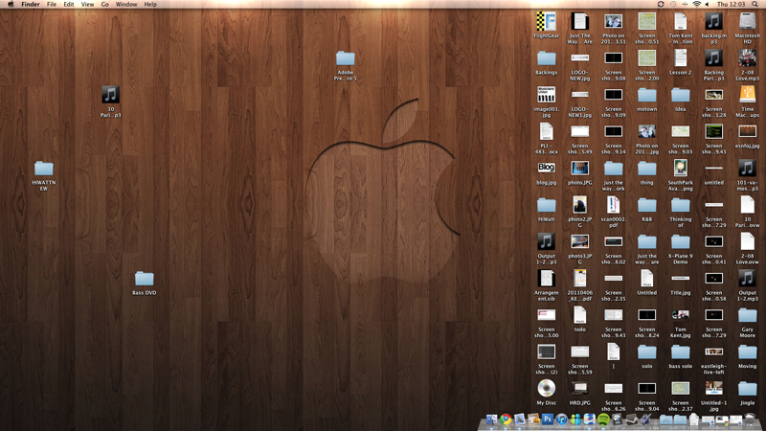
Task: Select the Bass DVD folder
Action: coord(145,279)
